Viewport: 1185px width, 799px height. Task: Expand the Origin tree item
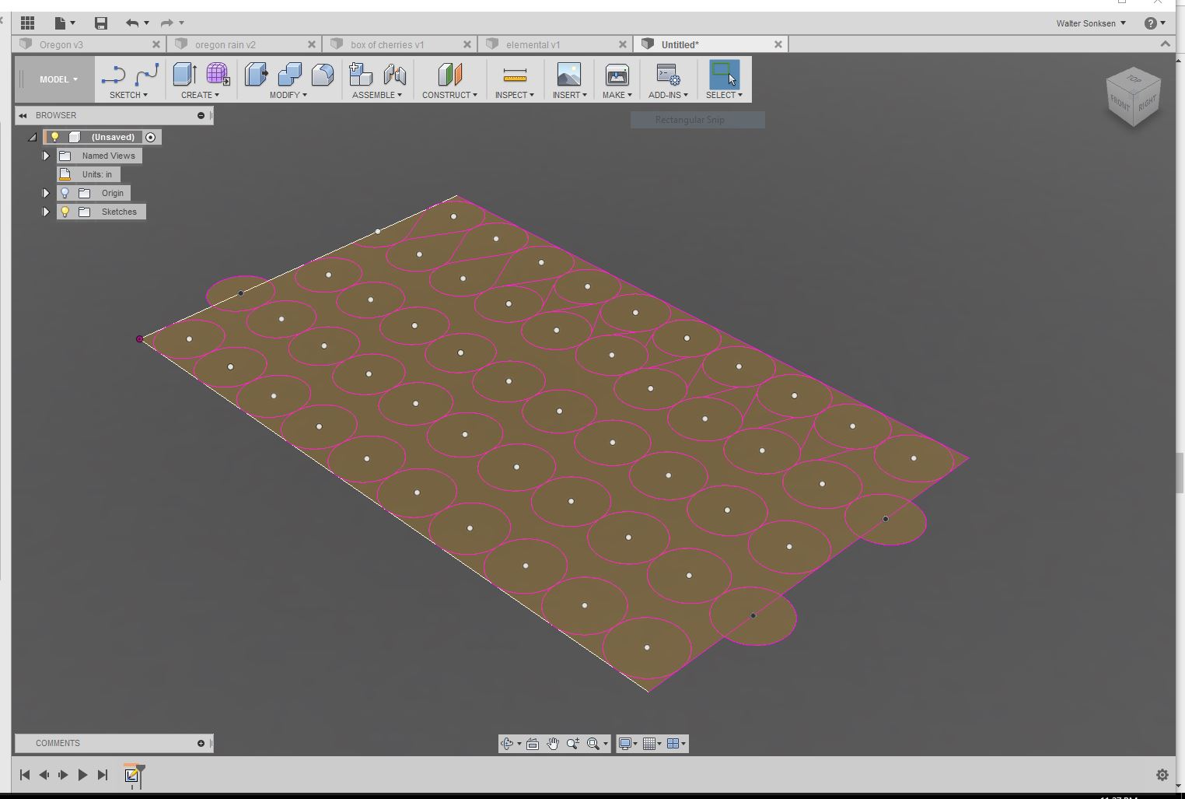pos(45,193)
